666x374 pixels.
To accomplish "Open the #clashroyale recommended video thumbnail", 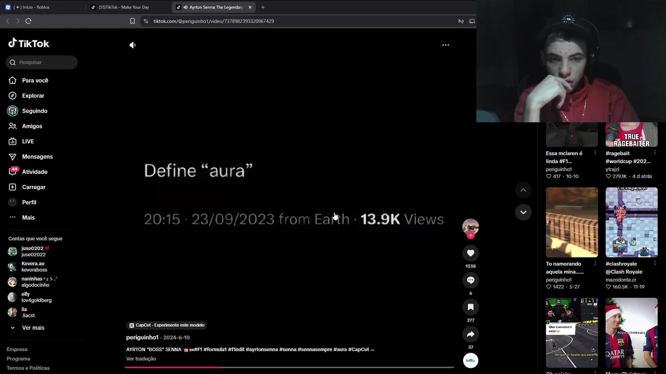I will [632, 222].
